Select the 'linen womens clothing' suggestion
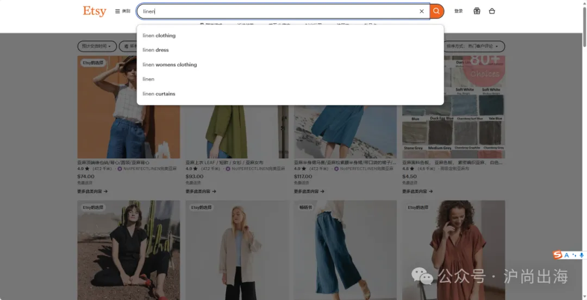The height and width of the screenshot is (300, 587). pos(290,65)
